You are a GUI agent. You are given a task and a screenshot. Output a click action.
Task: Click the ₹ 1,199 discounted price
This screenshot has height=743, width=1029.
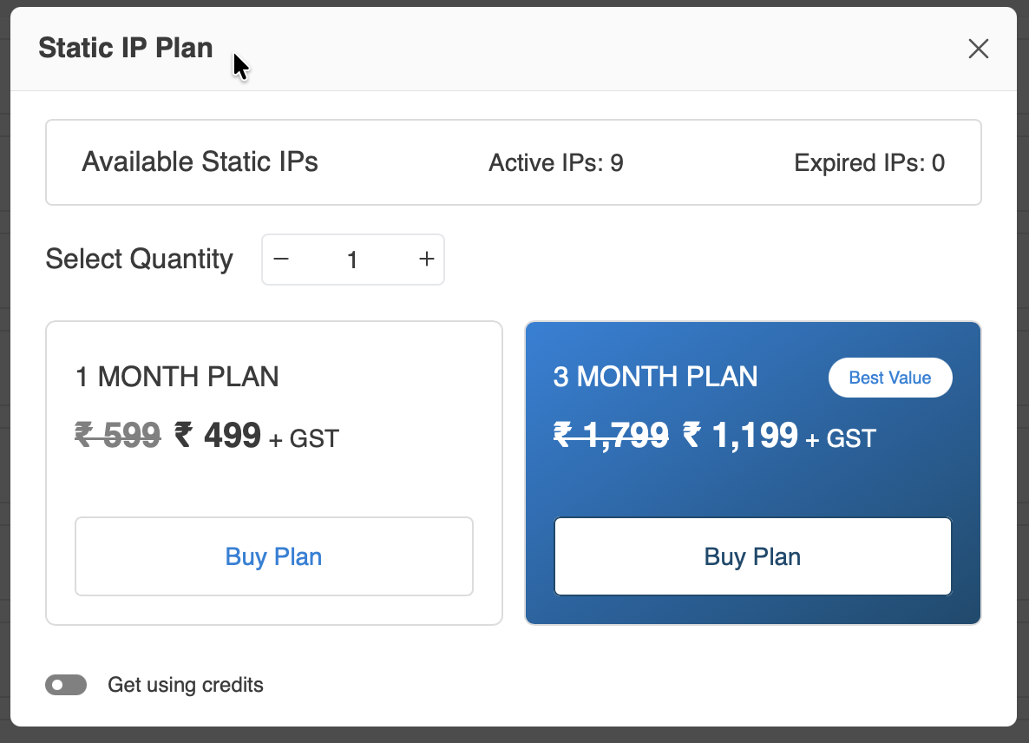[740, 435]
